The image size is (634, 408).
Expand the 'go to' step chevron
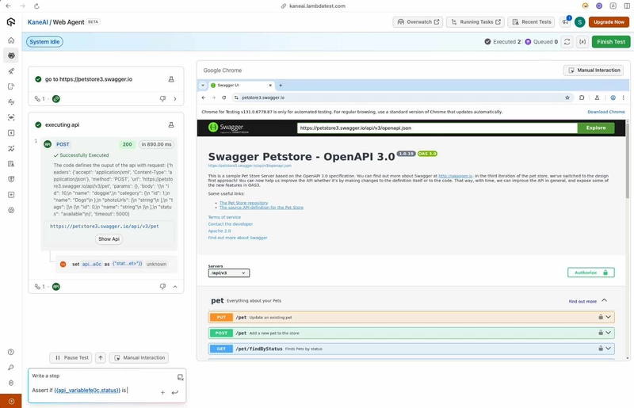(175, 99)
